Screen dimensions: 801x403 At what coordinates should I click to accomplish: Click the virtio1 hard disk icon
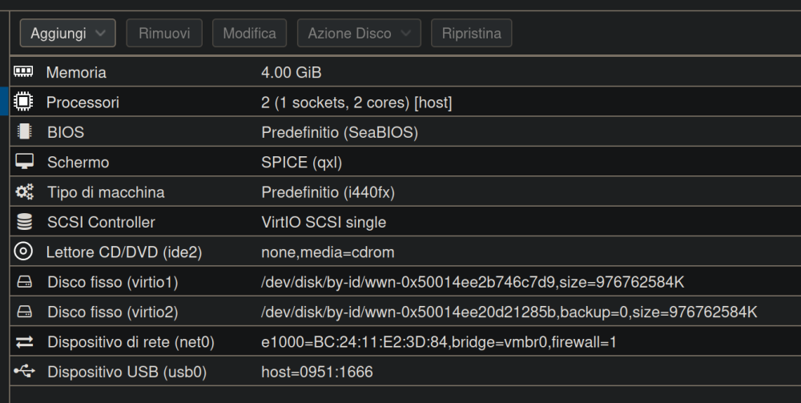pos(25,281)
